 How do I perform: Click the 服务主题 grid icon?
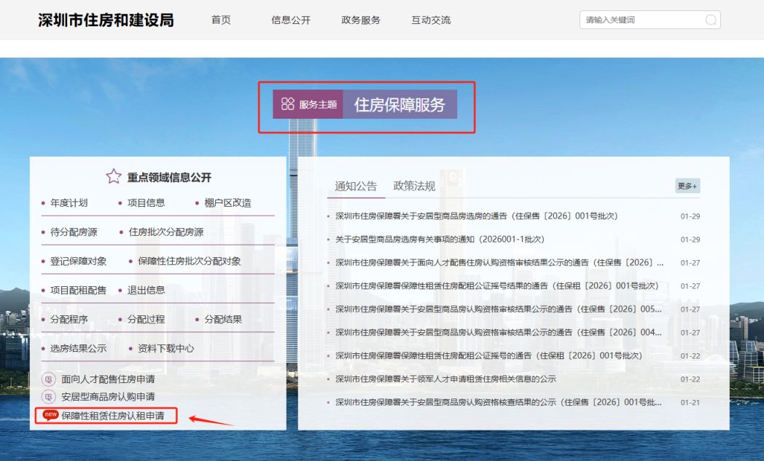coord(287,103)
